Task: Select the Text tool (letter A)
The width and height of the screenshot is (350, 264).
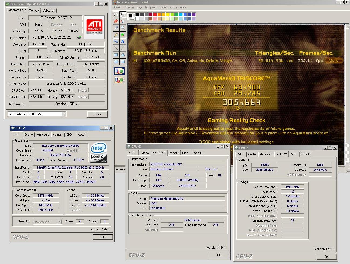Action: 123,42
